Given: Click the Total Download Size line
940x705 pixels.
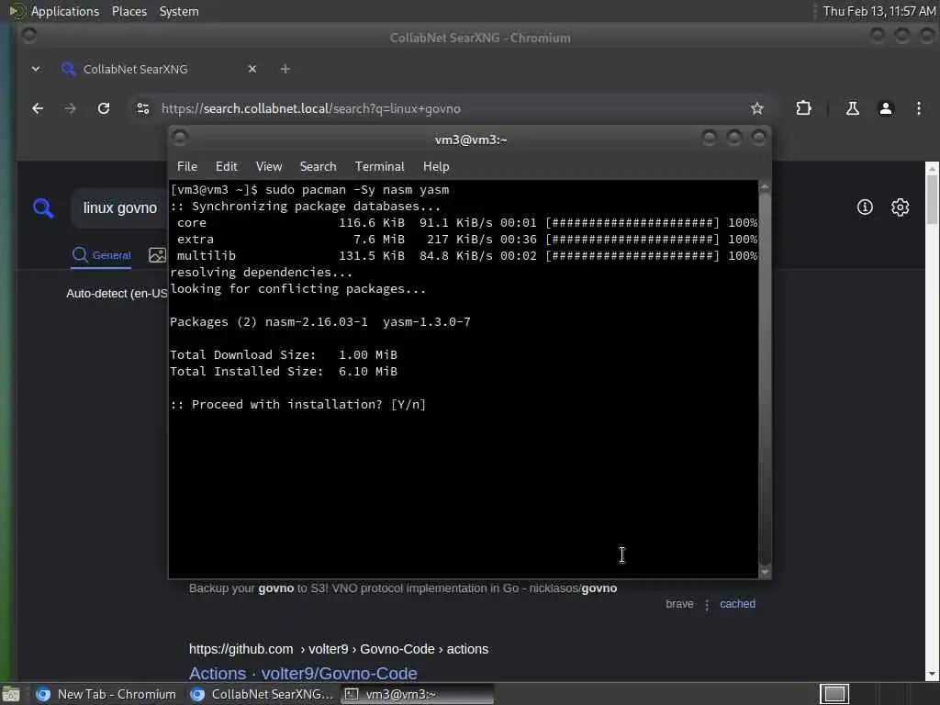Looking at the screenshot, I should tap(284, 355).
